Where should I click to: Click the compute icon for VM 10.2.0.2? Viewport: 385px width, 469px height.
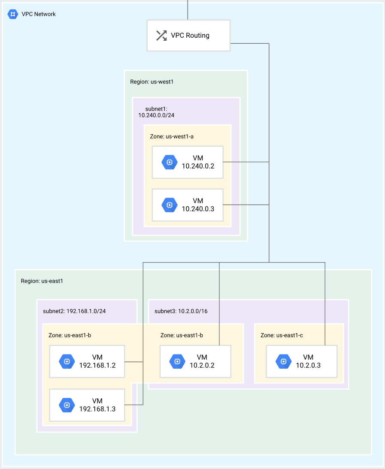[177, 361]
